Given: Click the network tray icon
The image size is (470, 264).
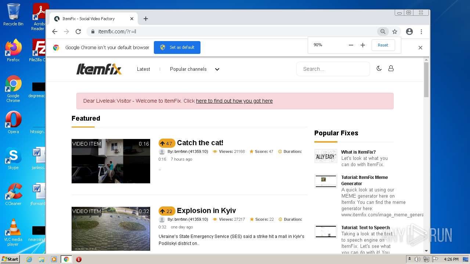Looking at the screenshot, I should point(426,259).
